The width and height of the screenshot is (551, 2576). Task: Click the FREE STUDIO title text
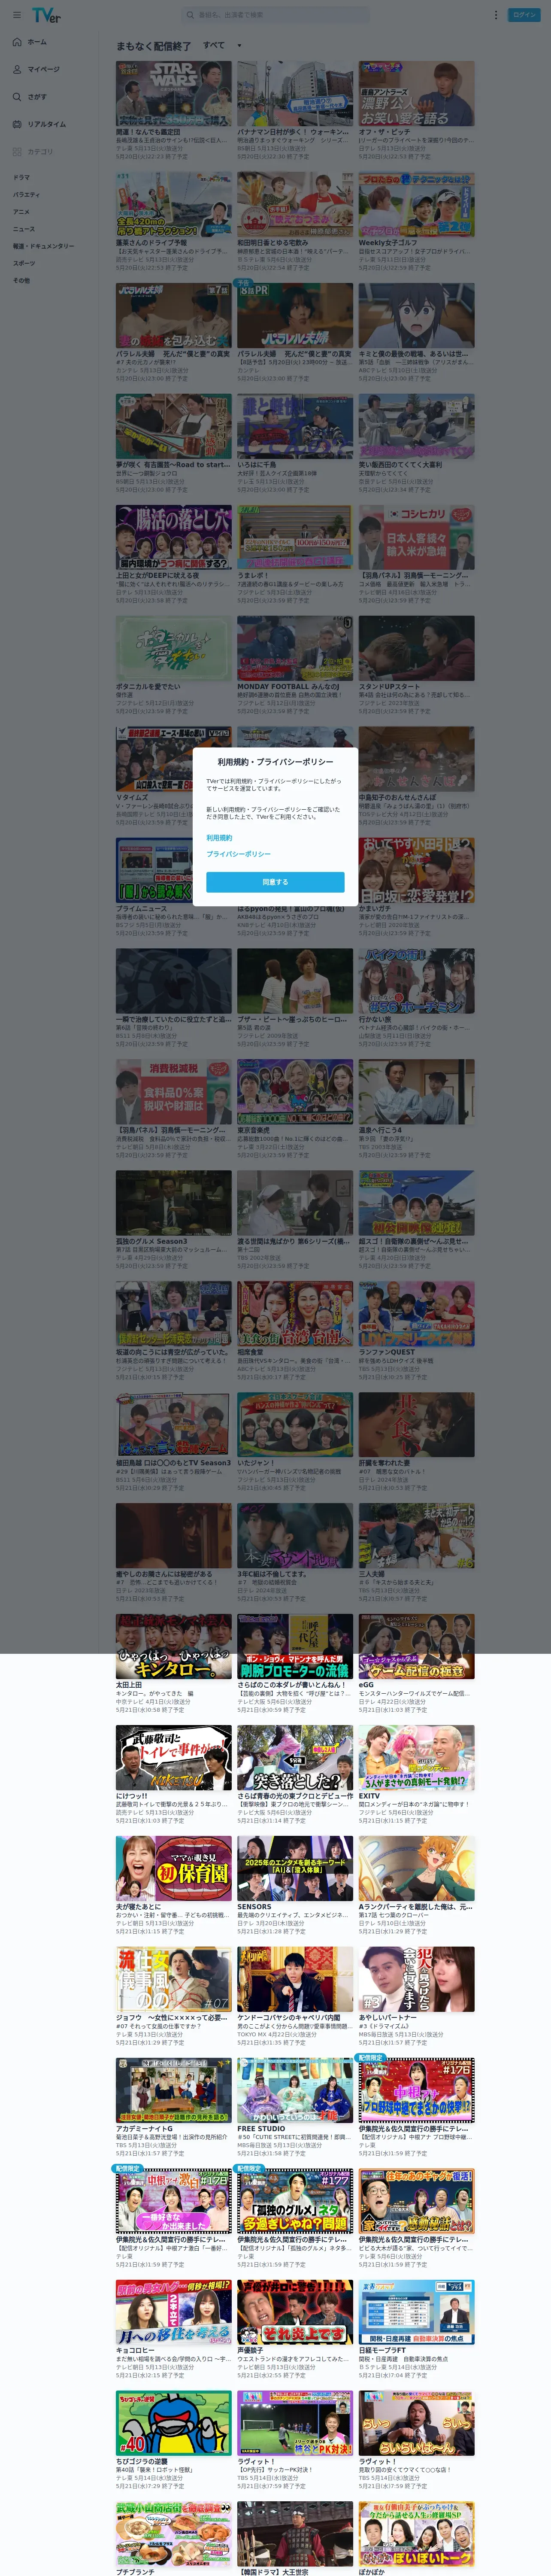pyautogui.click(x=261, y=2129)
